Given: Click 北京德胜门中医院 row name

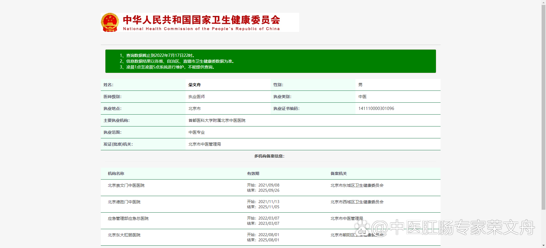Looking at the screenshot, I should click(124, 202).
